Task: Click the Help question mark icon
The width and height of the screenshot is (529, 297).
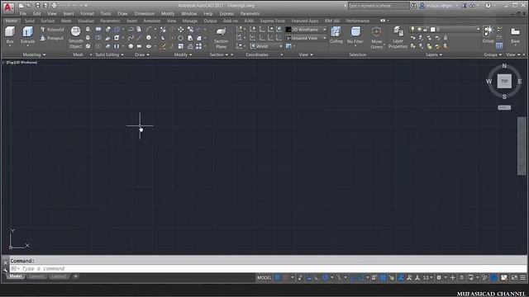Action: 488,6
